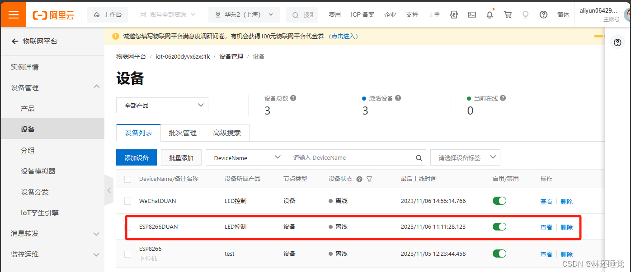Switch to the 高级搜索 tab
631x272 pixels.
point(227,133)
